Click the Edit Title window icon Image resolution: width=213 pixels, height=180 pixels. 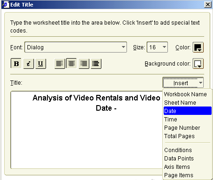coord(6,5)
